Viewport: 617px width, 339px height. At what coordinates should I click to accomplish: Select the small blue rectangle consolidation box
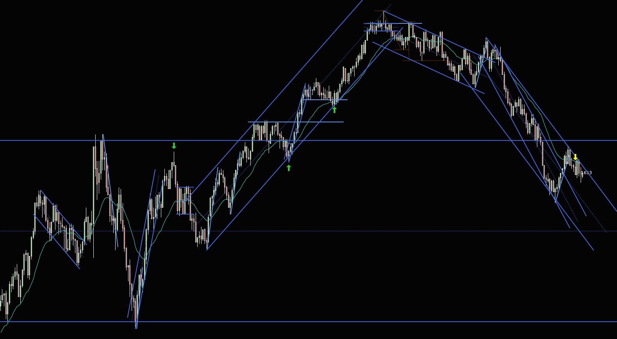pos(185,201)
